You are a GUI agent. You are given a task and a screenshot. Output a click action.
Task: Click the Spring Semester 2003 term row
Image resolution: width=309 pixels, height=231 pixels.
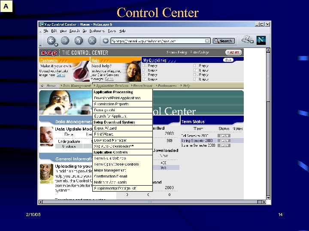pyautogui.click(x=212, y=141)
